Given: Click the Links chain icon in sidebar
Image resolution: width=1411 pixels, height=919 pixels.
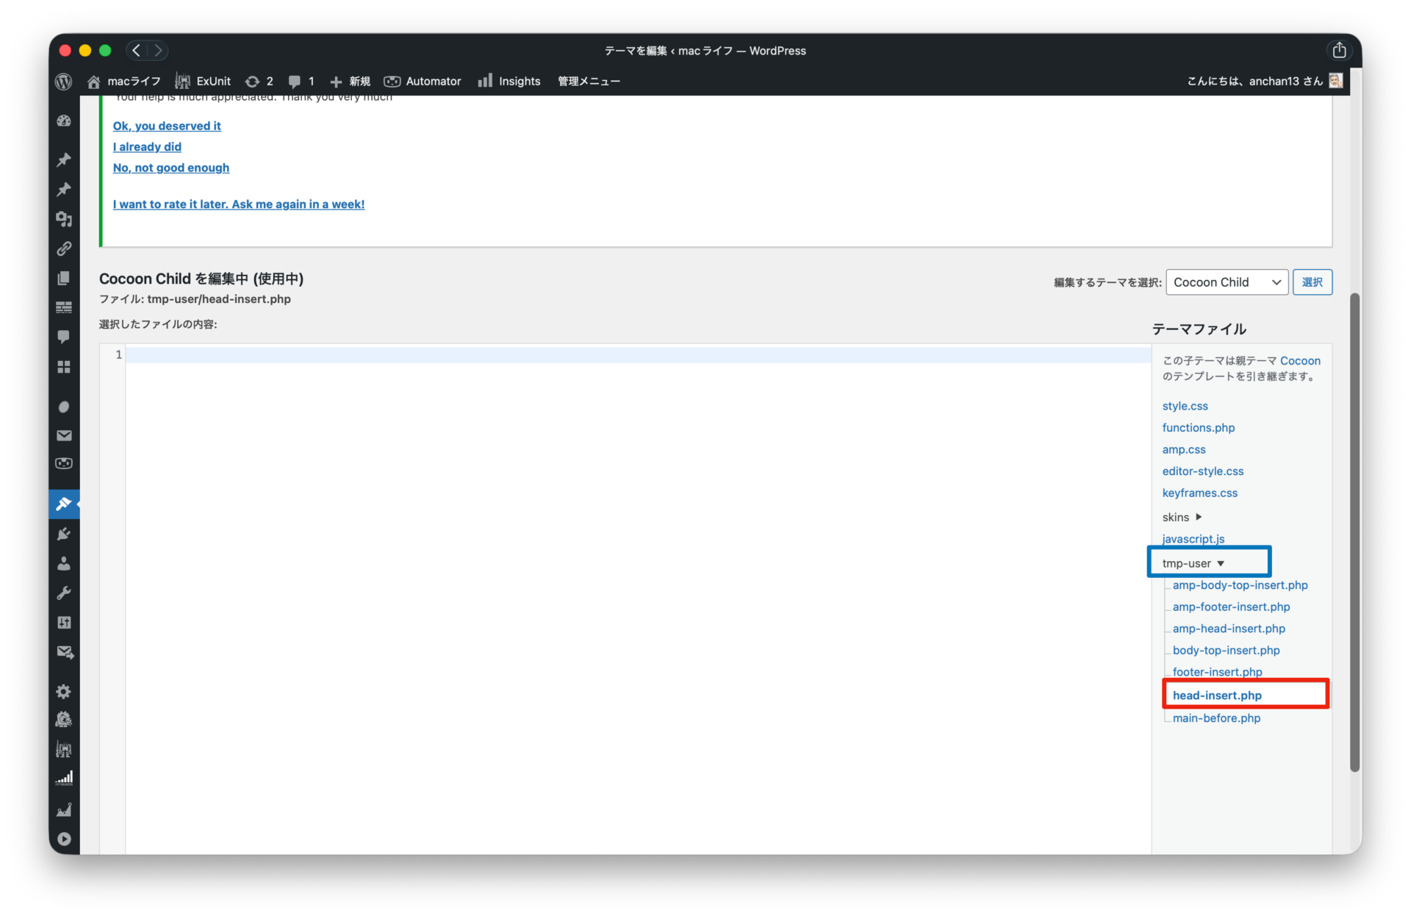Looking at the screenshot, I should point(64,248).
